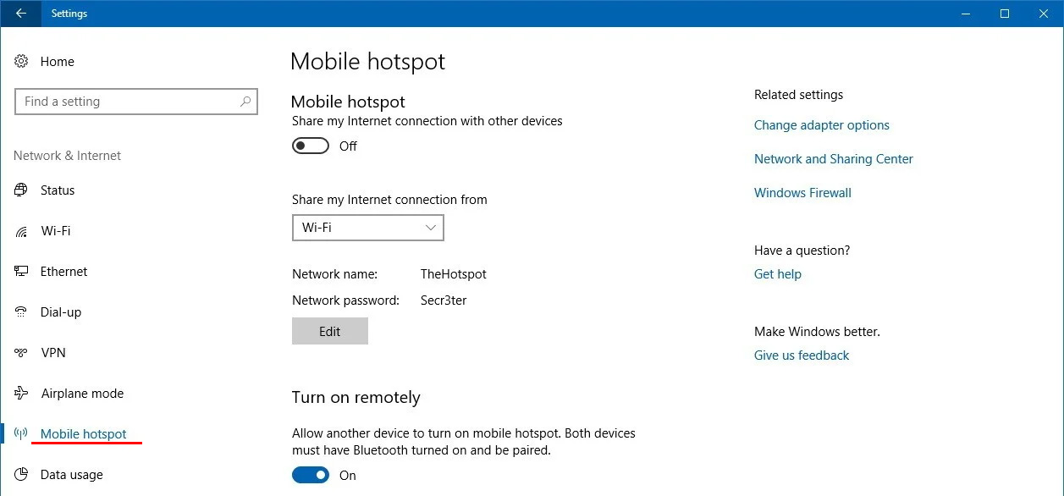Click the Home gear icon

[x=21, y=62]
